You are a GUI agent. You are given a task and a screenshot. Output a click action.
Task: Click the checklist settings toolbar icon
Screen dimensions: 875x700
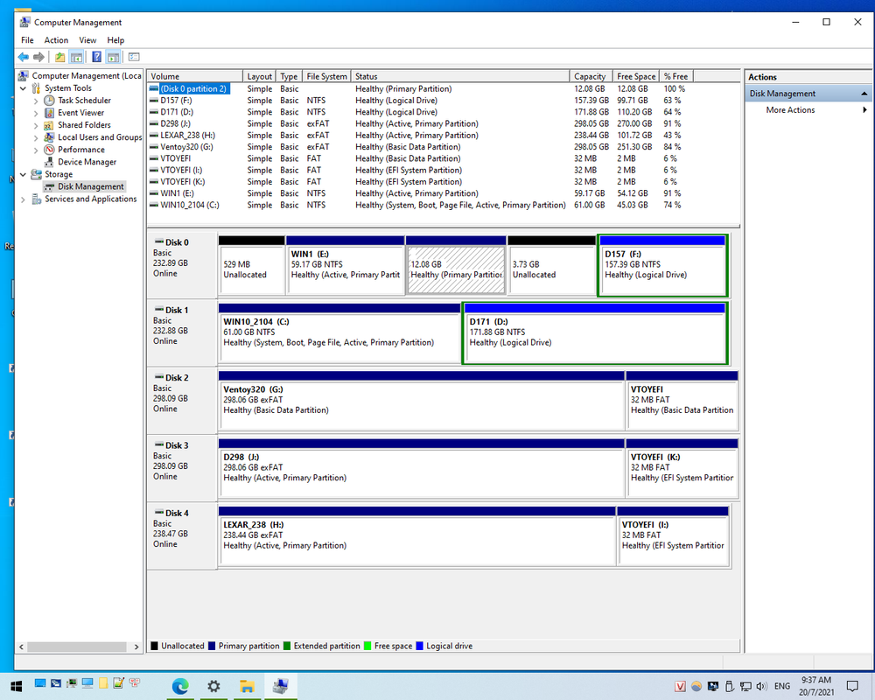tap(134, 57)
